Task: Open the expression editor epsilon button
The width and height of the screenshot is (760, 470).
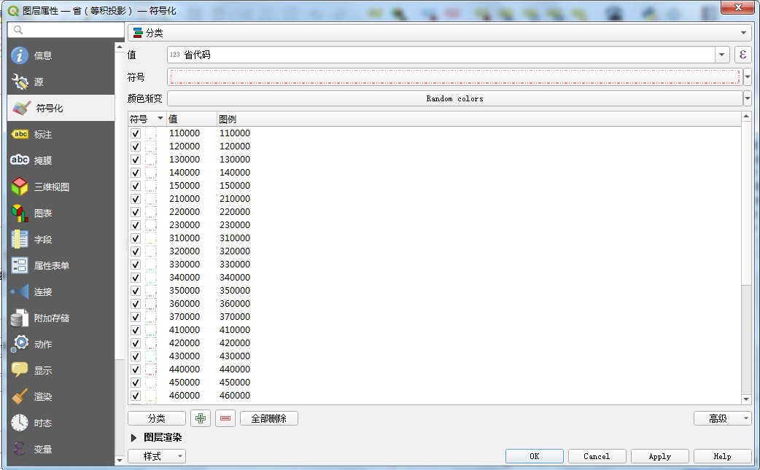Action: (742, 55)
